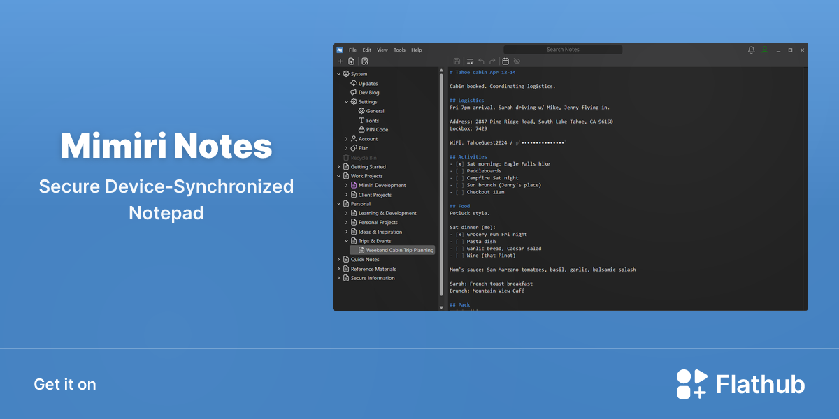839x419 pixels.
Task: Click the note tree scrollbar down arrow
Action: (441, 307)
